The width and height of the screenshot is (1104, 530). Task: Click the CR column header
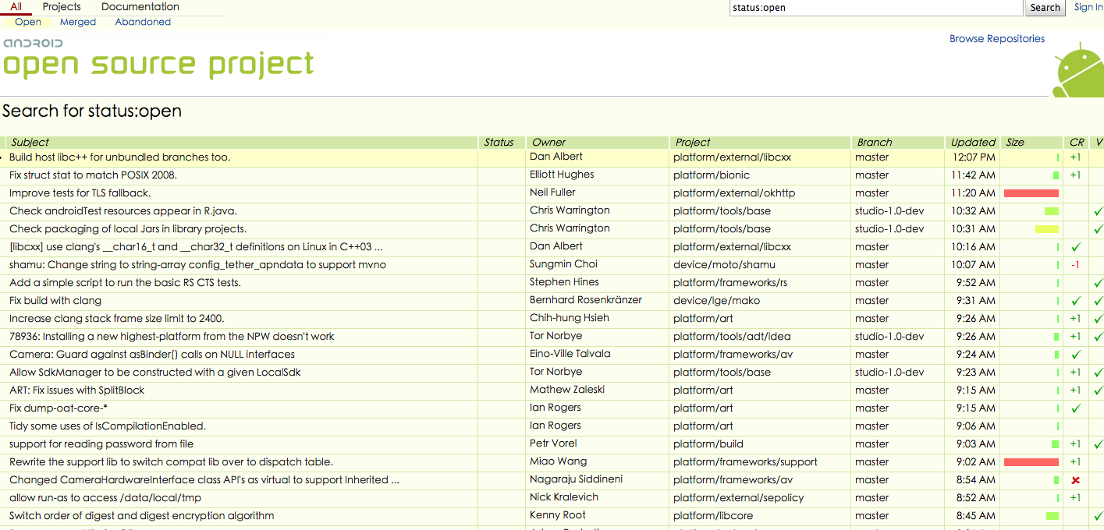pos(1077,142)
